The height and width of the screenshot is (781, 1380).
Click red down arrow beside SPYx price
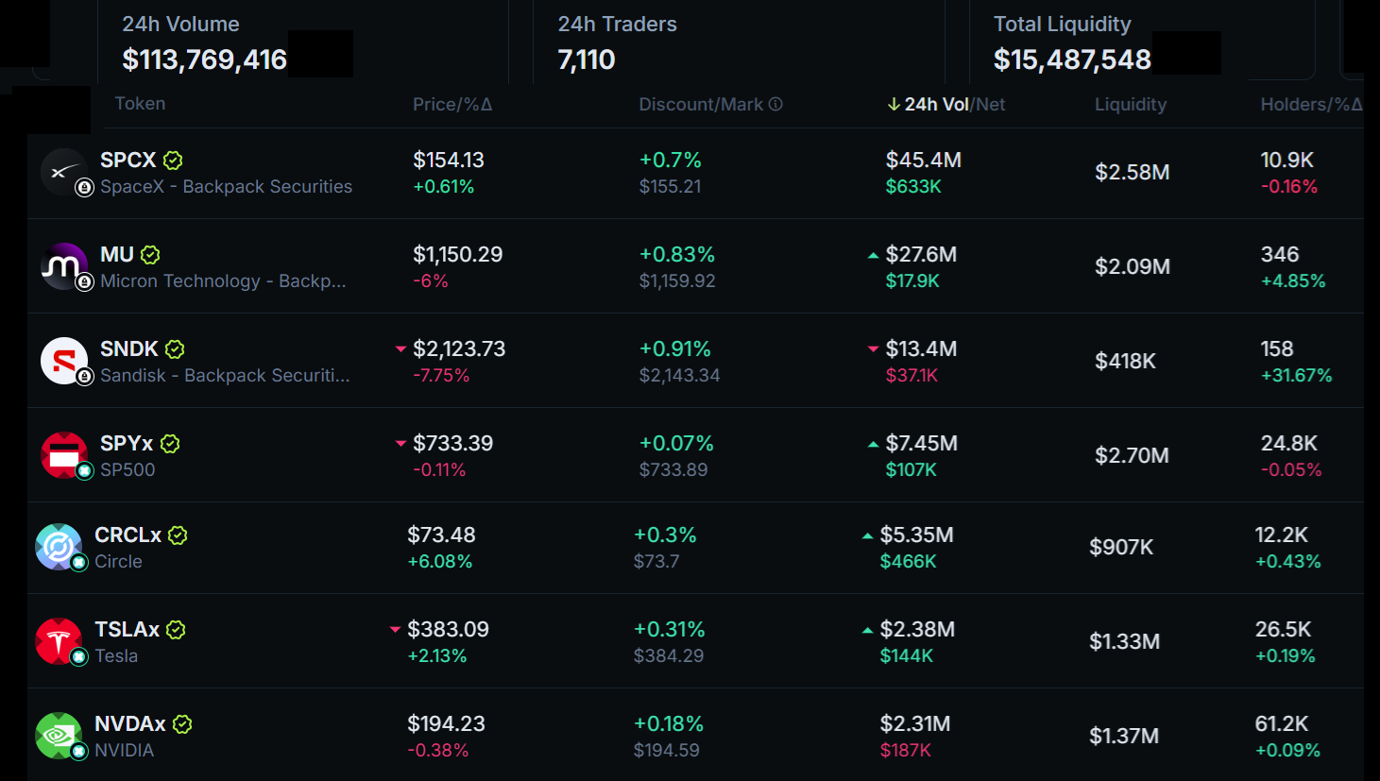pyautogui.click(x=400, y=443)
